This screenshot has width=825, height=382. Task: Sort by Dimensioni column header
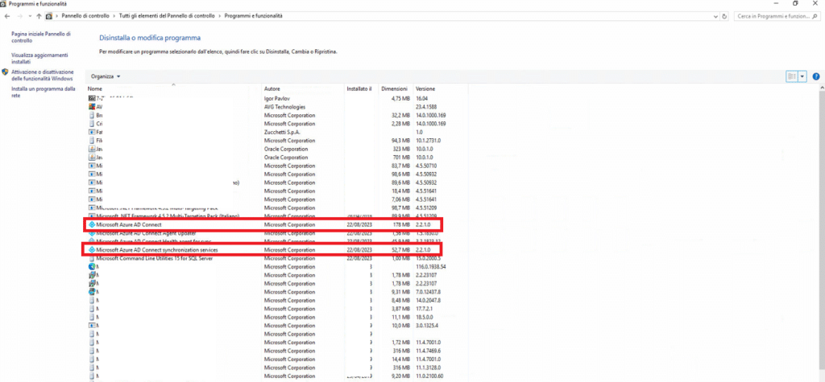pos(394,88)
